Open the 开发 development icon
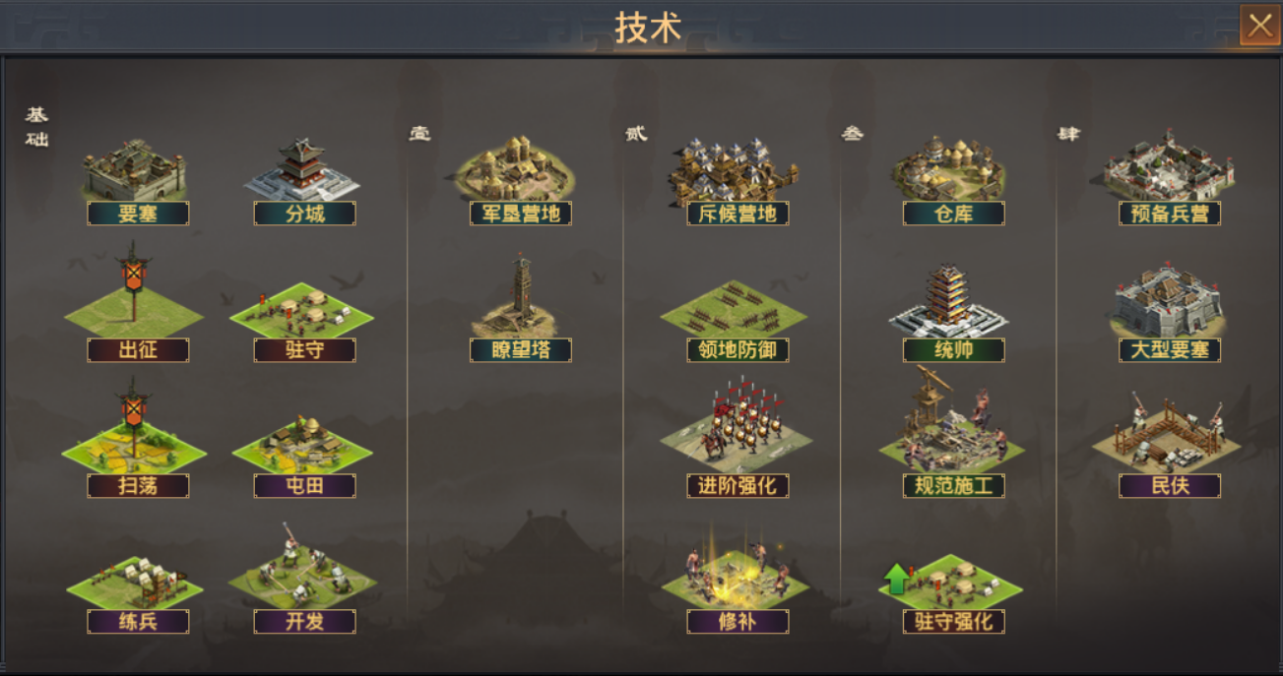 coord(302,565)
